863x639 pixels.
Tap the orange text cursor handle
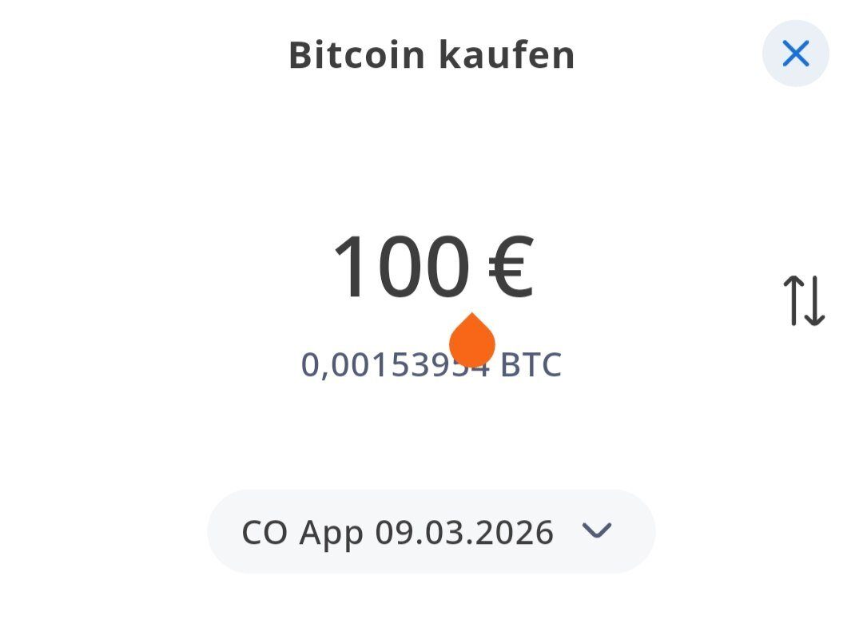(472, 342)
